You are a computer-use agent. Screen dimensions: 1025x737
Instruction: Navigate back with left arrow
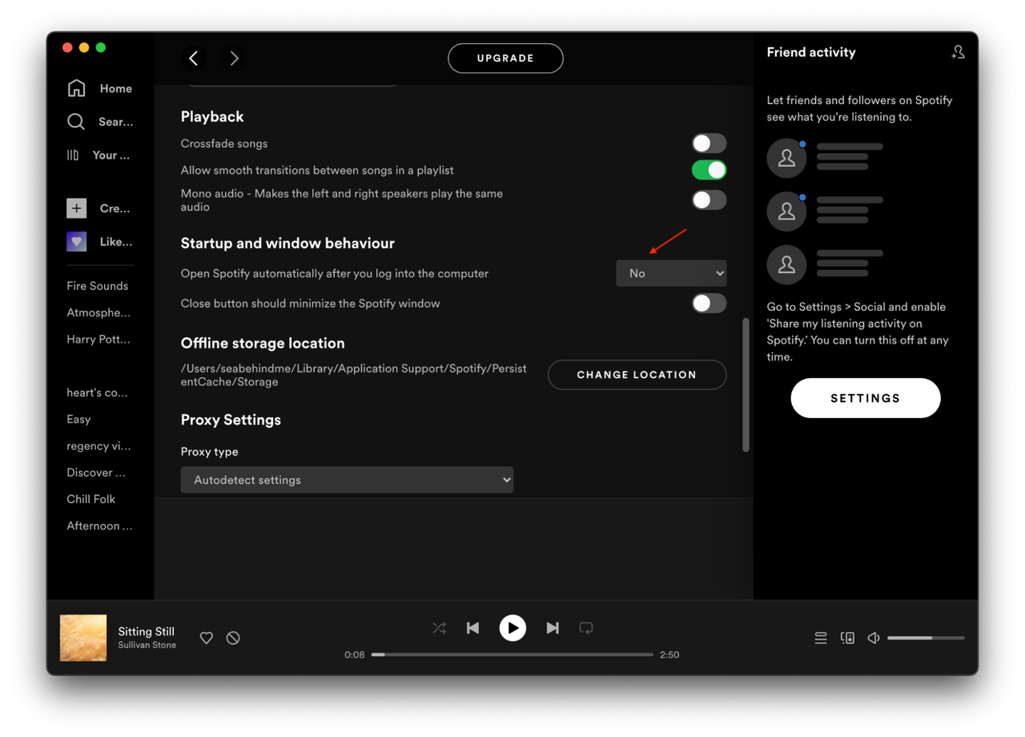(x=194, y=58)
